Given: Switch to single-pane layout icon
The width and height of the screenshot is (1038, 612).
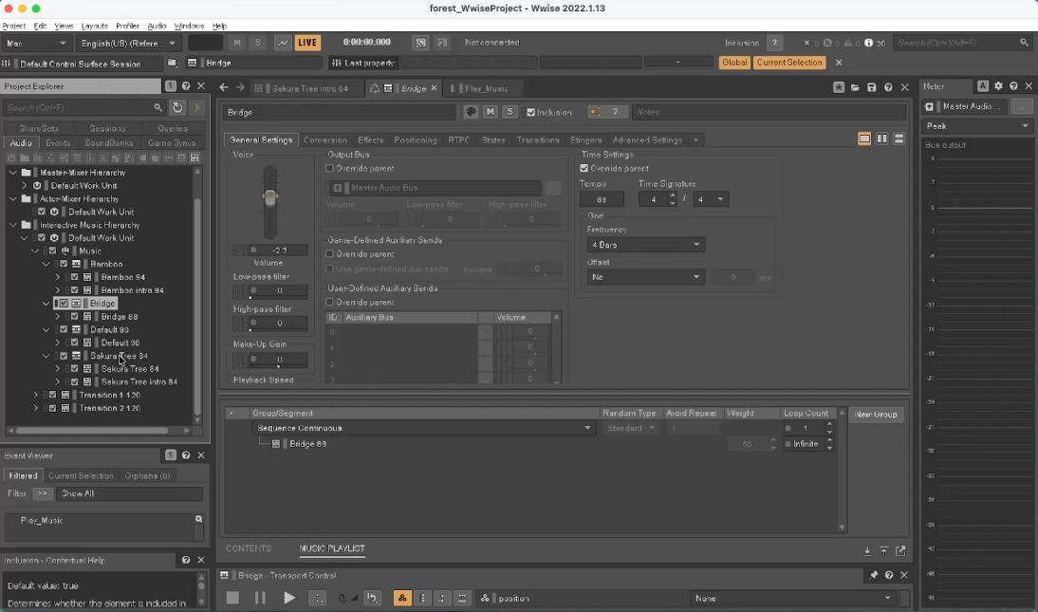Looking at the screenshot, I should (864, 139).
